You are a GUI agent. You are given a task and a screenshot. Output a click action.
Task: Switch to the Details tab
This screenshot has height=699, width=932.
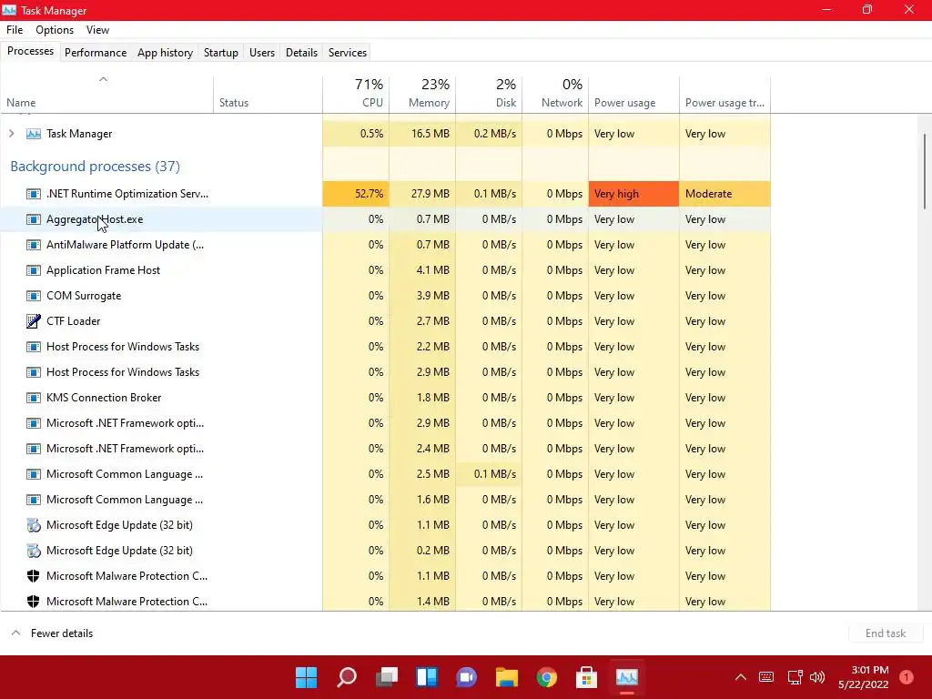coord(301,52)
